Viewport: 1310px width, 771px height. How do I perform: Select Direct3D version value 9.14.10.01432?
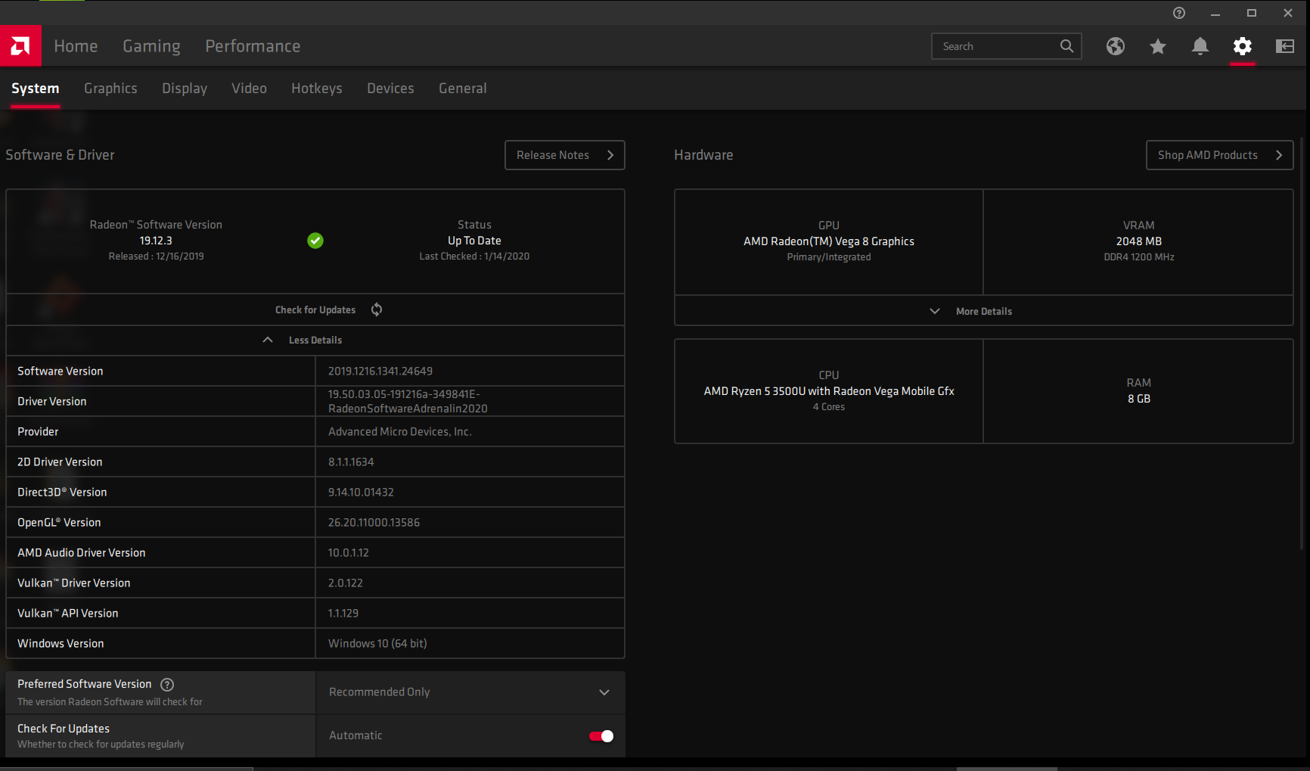(361, 493)
